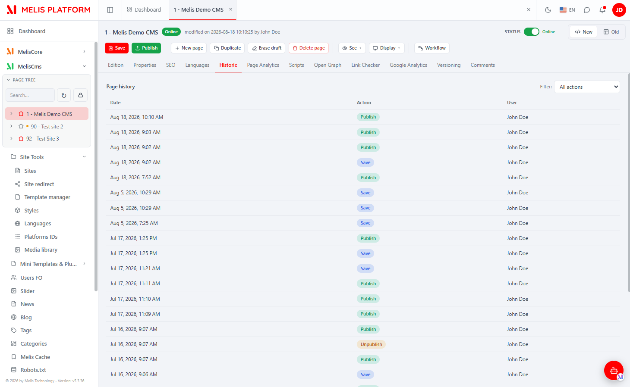Open the Blog module
The height and width of the screenshot is (387, 630).
pos(26,317)
